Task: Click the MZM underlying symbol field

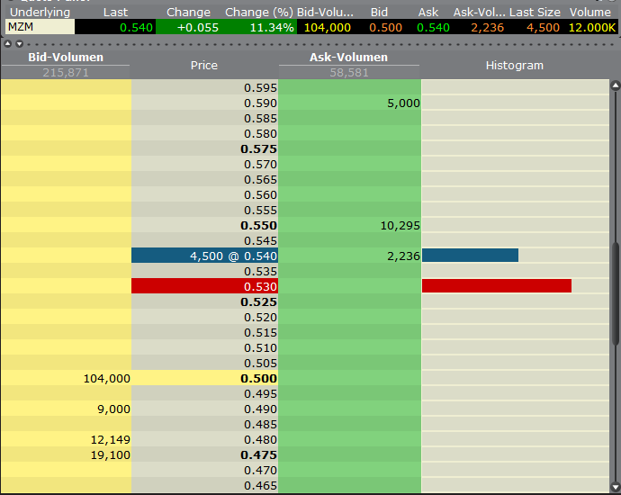Action: [38, 27]
